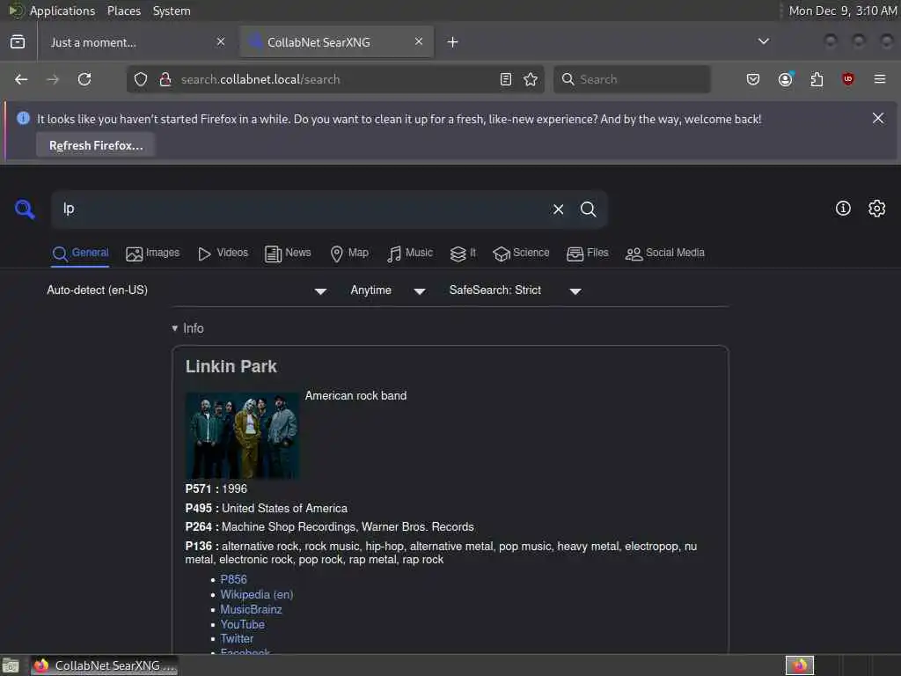Switch to the General search category
Image resolution: width=901 pixels, height=676 pixels.
point(80,253)
